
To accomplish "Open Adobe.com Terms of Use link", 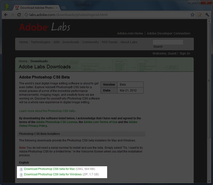I will pos(100,122).
